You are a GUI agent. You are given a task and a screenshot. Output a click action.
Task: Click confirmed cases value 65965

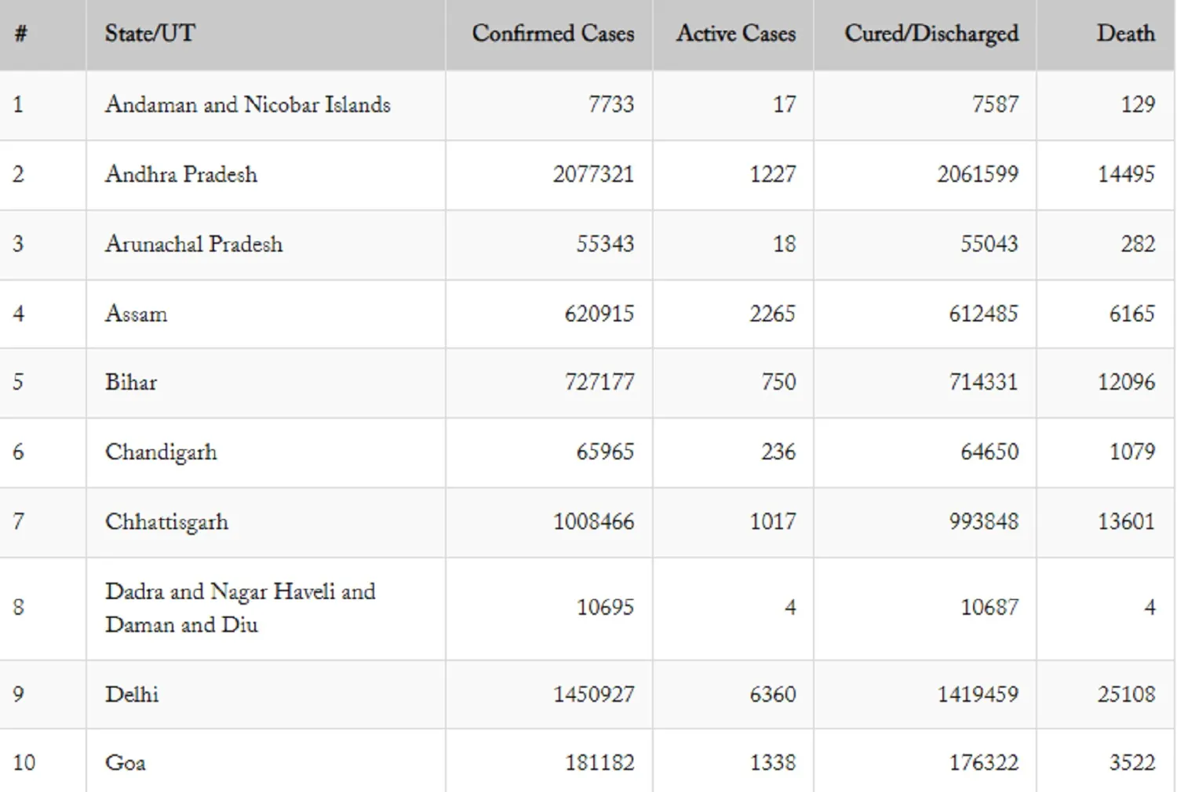point(605,452)
